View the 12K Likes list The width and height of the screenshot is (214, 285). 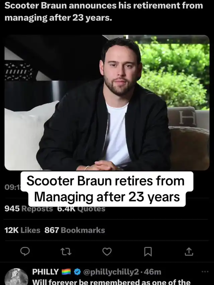coord(22,230)
